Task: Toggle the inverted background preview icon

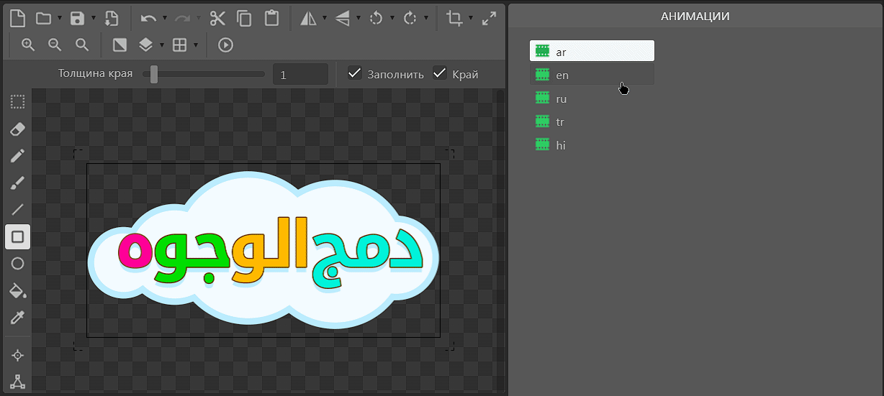Action: tap(119, 45)
